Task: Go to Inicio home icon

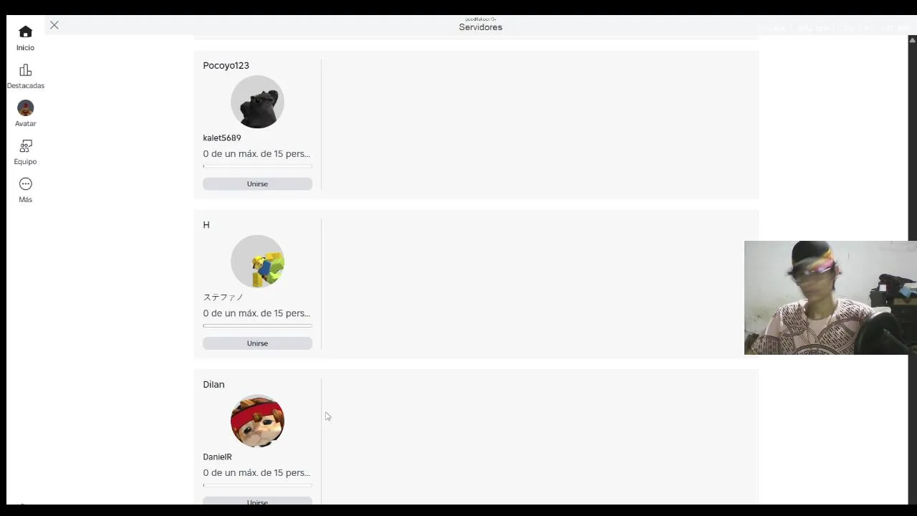Action: click(x=26, y=32)
